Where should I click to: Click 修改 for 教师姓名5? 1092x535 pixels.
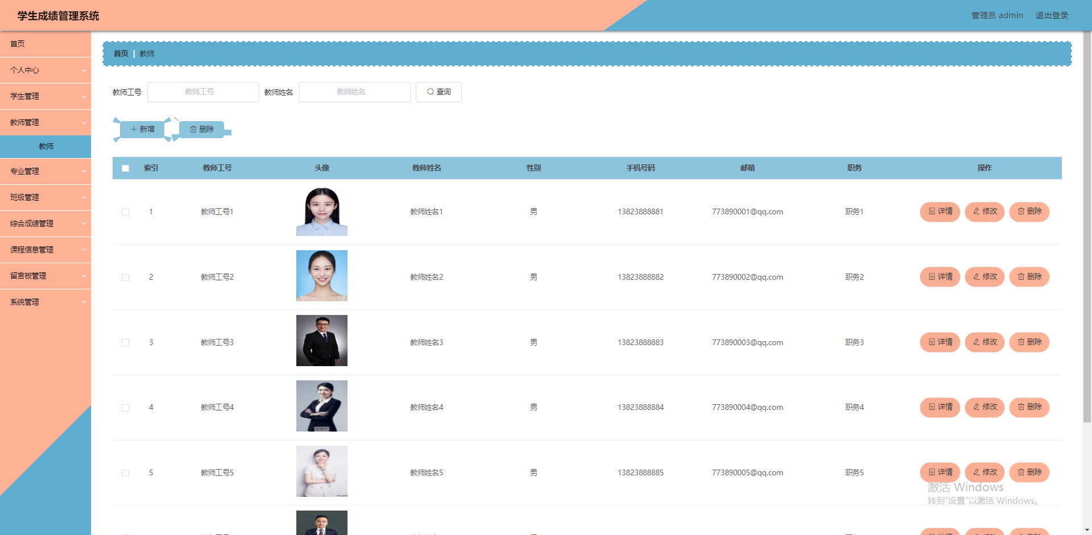pyautogui.click(x=985, y=472)
